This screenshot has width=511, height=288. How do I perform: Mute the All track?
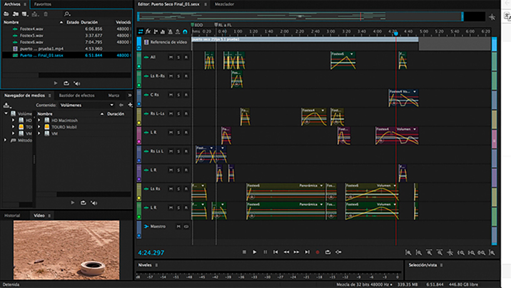click(x=171, y=58)
